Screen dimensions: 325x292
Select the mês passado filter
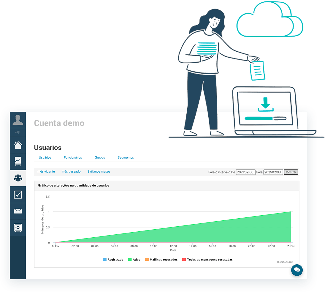click(x=71, y=171)
